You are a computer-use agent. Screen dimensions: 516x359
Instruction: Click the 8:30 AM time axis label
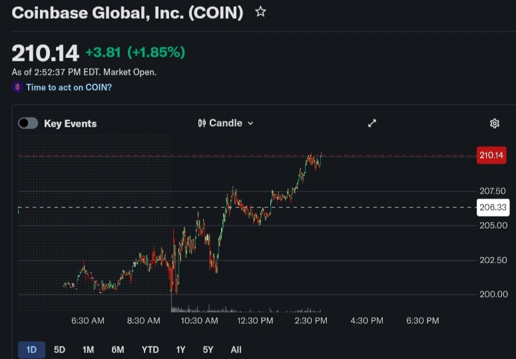coord(143,321)
